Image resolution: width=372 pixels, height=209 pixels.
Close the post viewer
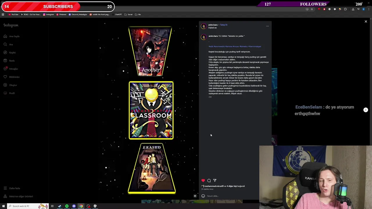pos(366,21)
